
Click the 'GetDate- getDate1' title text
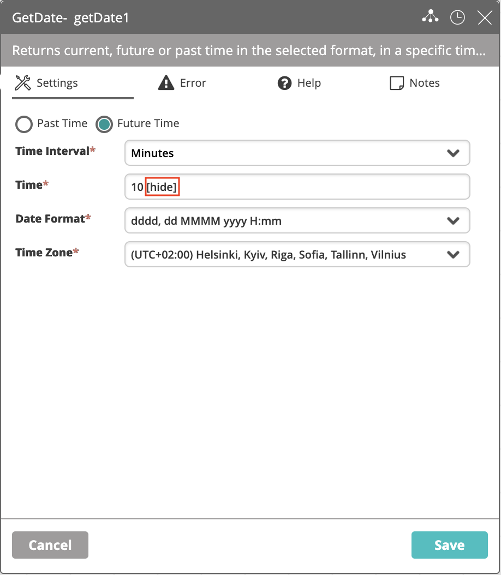pyautogui.click(x=70, y=17)
